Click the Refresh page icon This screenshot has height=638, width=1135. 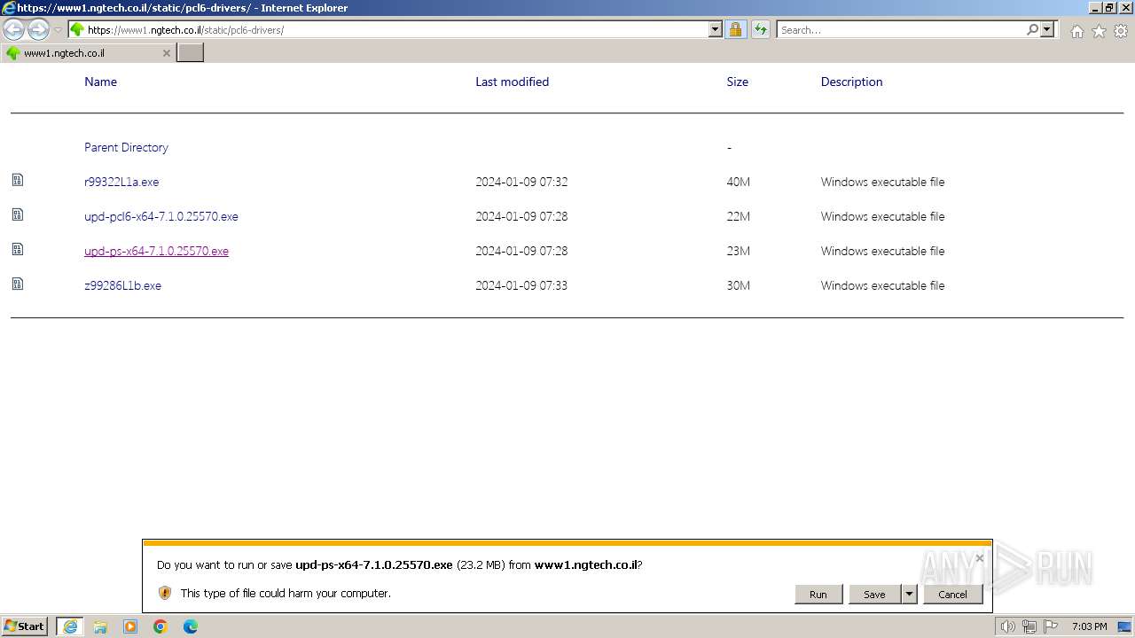click(761, 30)
